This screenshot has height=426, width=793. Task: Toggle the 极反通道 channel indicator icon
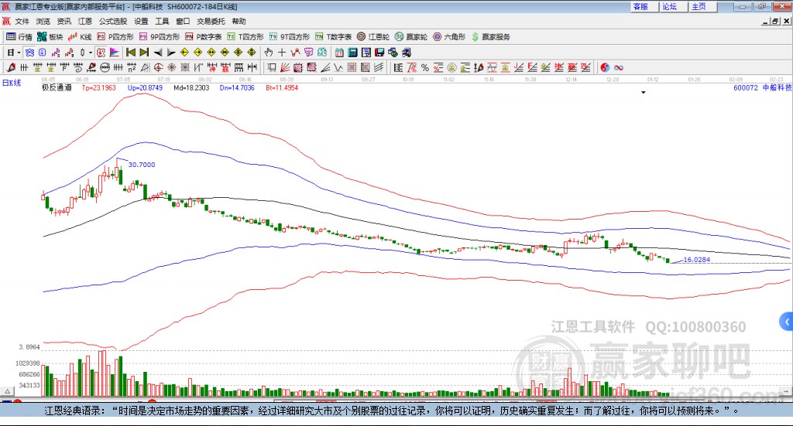click(101, 53)
